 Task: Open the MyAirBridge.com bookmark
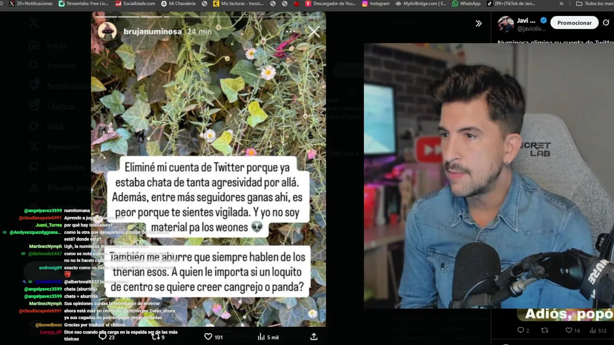421,3
